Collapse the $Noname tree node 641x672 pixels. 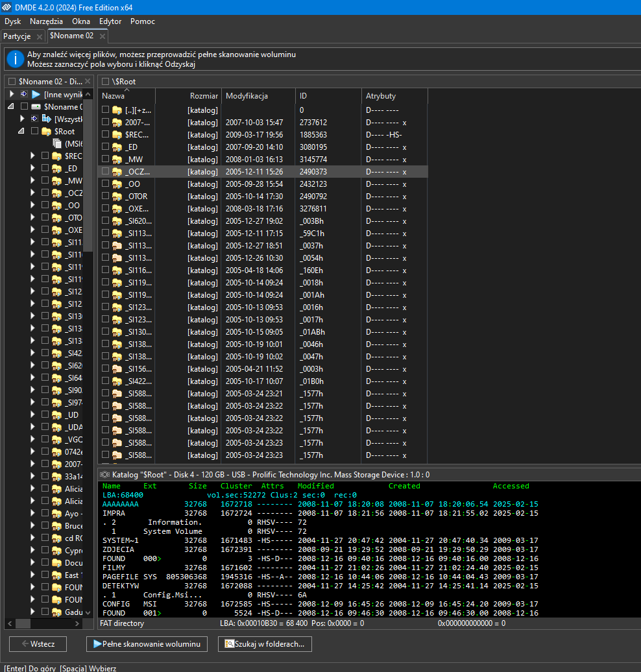(11, 106)
